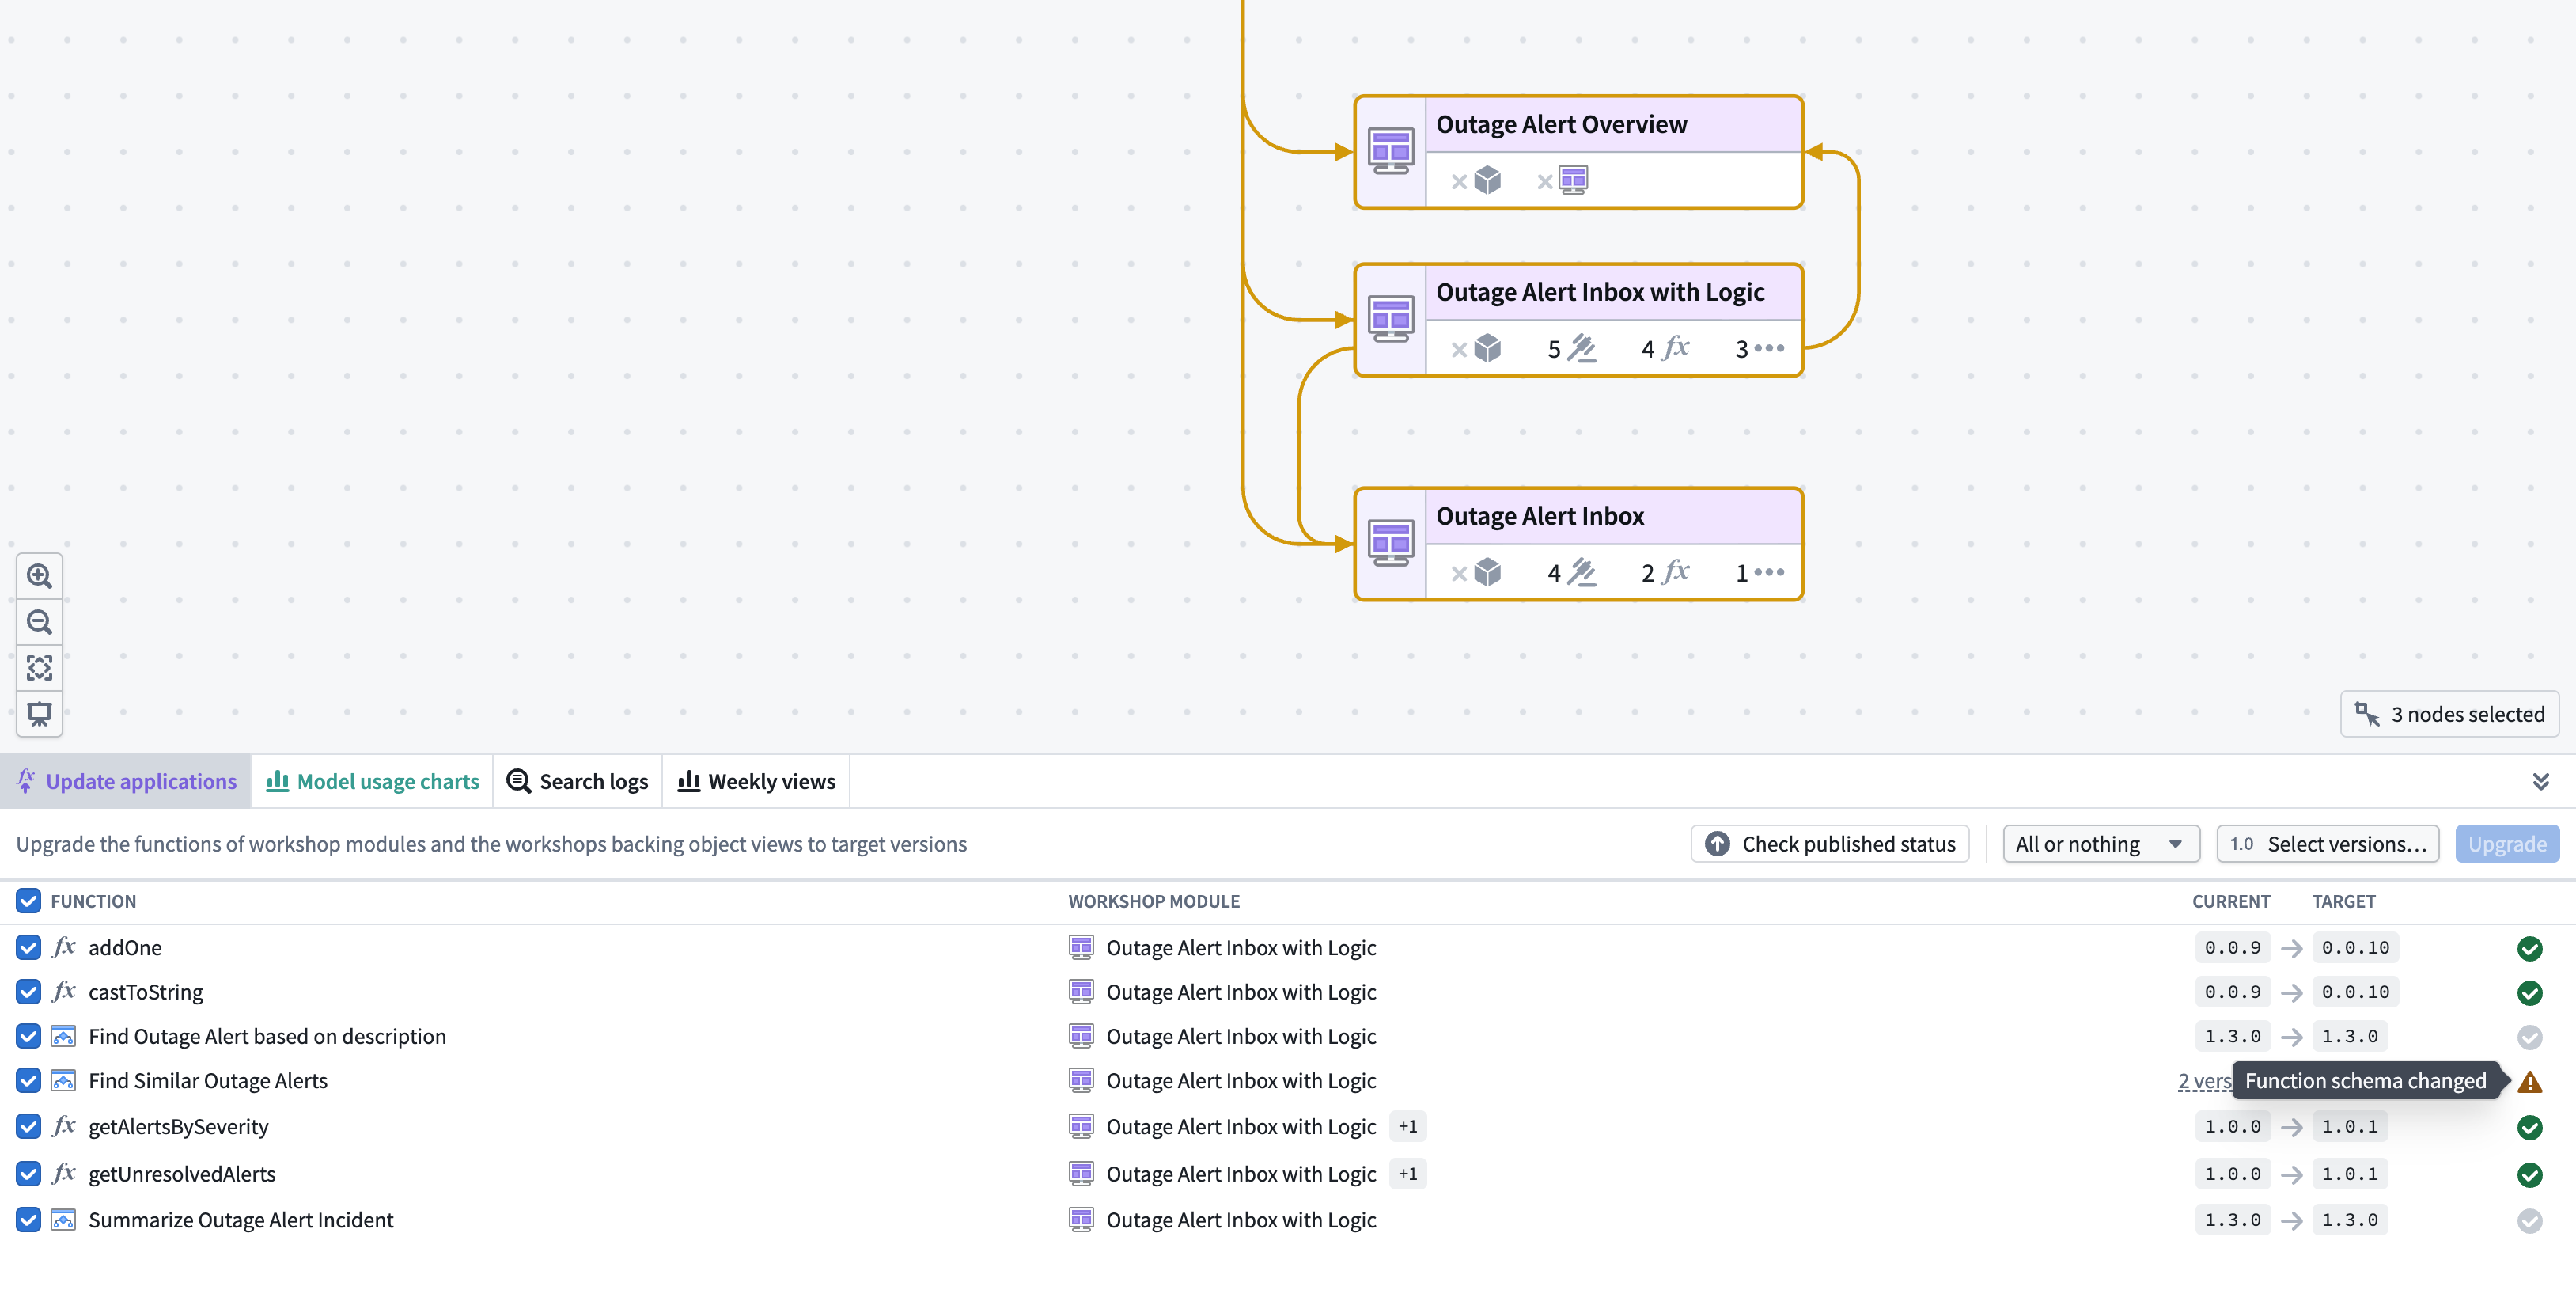Uncheck the castToString function checkbox
Viewport: 2576px width, 1290px height.
pyautogui.click(x=28, y=992)
